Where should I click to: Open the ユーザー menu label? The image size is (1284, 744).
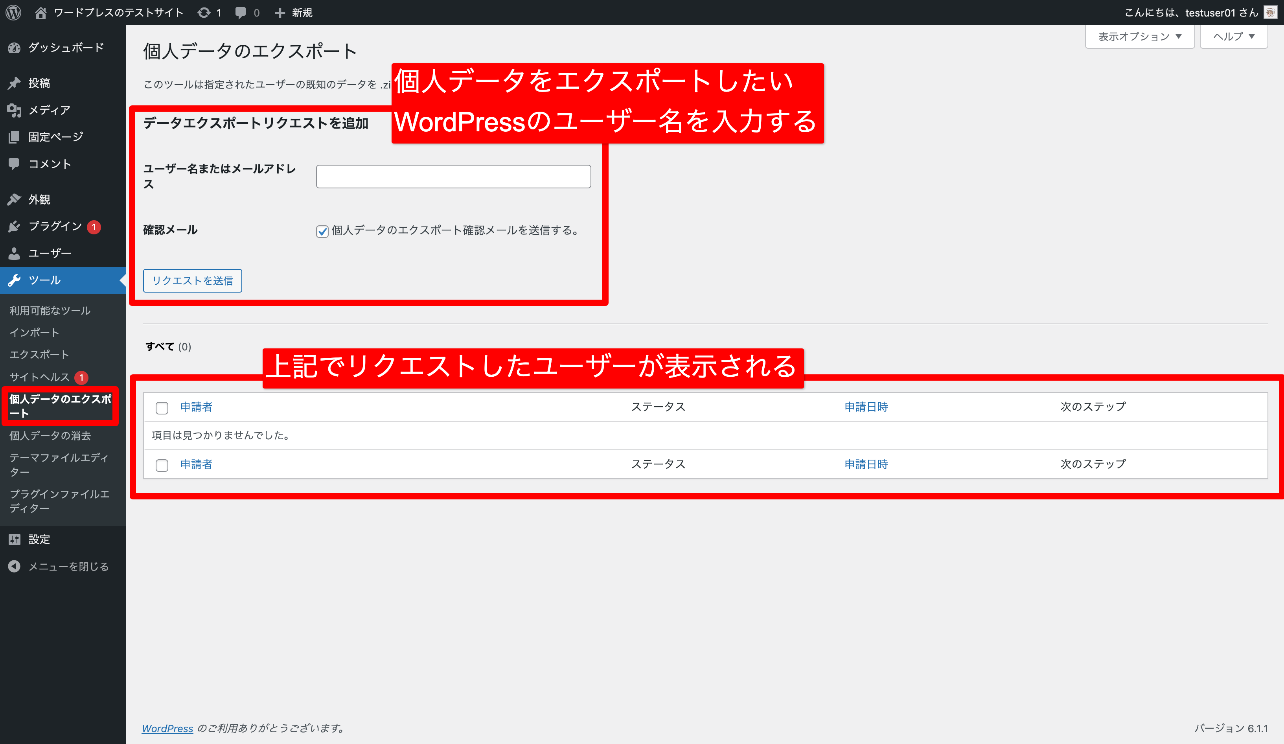(x=50, y=253)
